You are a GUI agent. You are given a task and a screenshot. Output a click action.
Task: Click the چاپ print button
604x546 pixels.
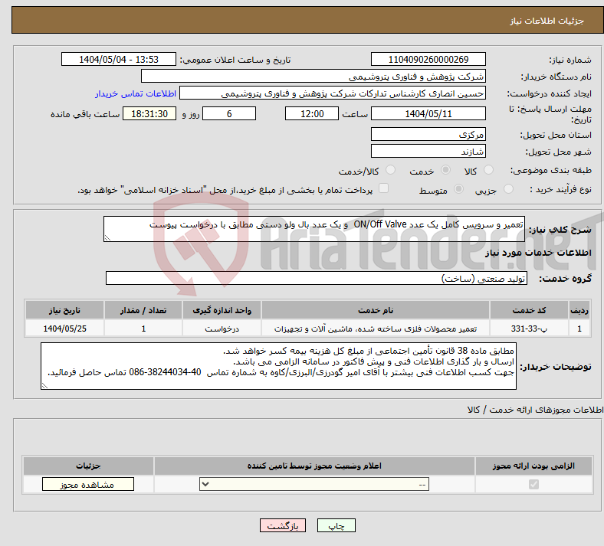(x=336, y=525)
